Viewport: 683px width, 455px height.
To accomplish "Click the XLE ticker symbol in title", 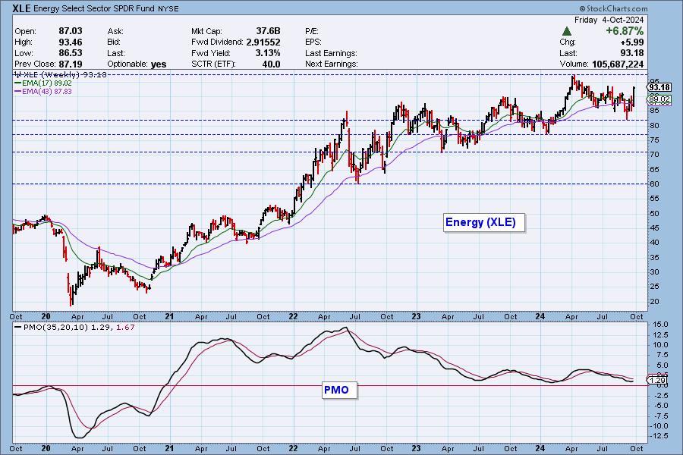I will pyautogui.click(x=22, y=8).
